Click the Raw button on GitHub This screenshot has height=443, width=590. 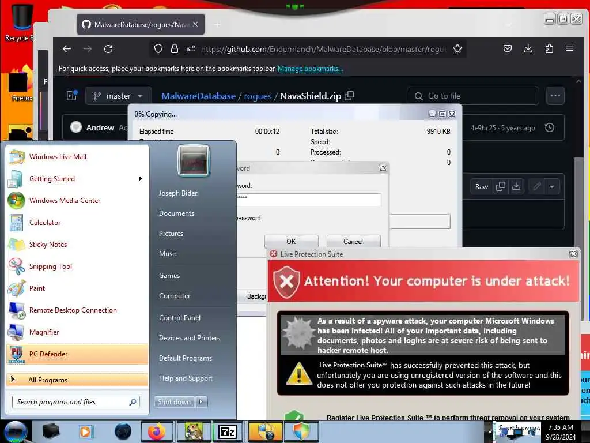point(481,186)
